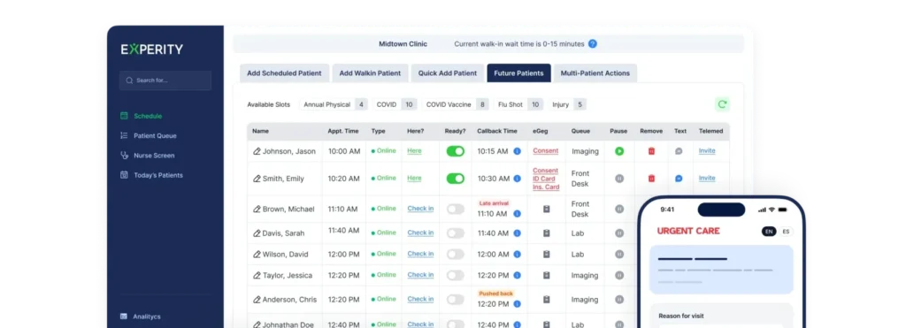The image size is (906, 328).
Task: Open the Multi-Patient Actions tab
Action: [595, 73]
